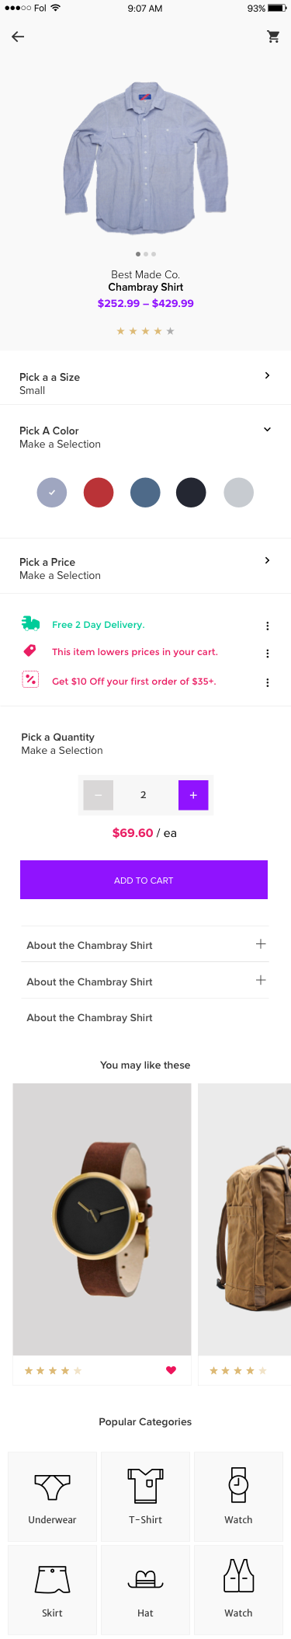Open options for $10 Off offer
Viewport: 291px width, 1639px height.
tap(268, 682)
